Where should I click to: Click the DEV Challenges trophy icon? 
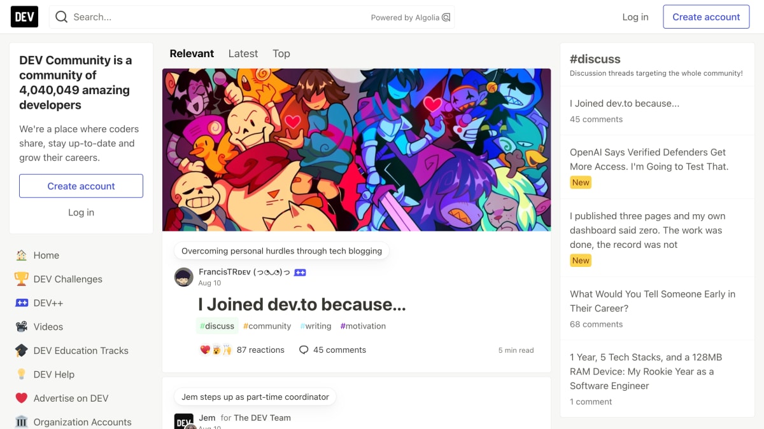[x=22, y=279]
